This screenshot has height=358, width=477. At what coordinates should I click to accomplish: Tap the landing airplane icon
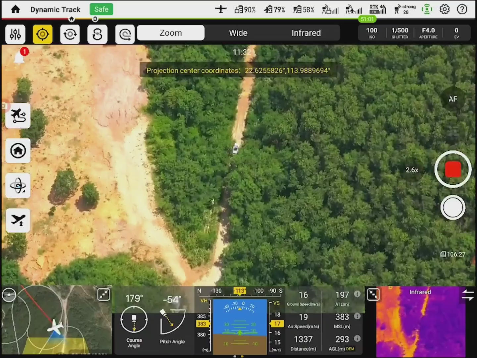[18, 220]
